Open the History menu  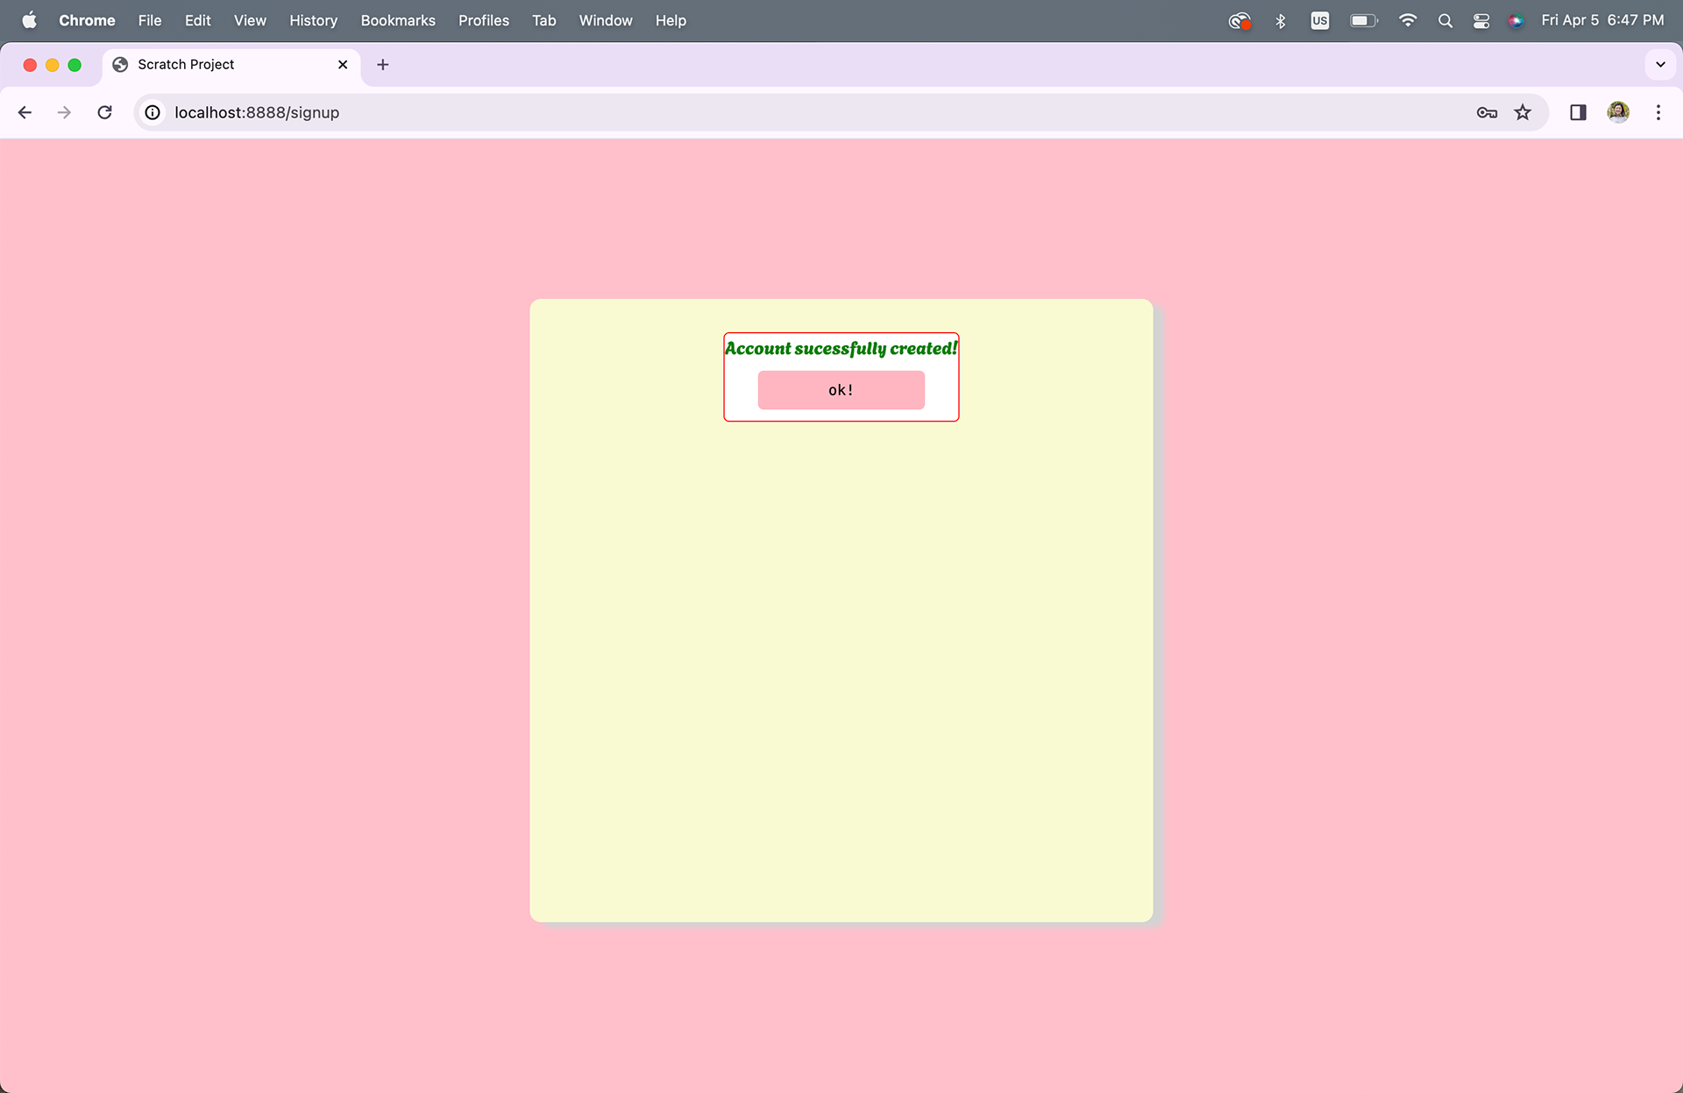coord(313,20)
